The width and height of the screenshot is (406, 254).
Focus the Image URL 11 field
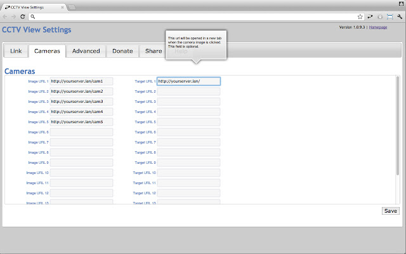(81, 183)
